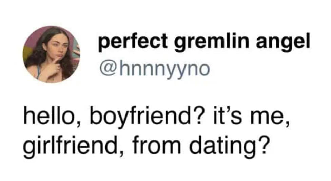Click the user's circular profile picture
331x181 pixels.
pyautogui.click(x=51, y=54)
